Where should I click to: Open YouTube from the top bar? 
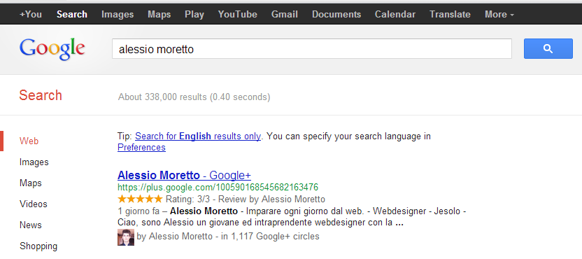tap(238, 15)
